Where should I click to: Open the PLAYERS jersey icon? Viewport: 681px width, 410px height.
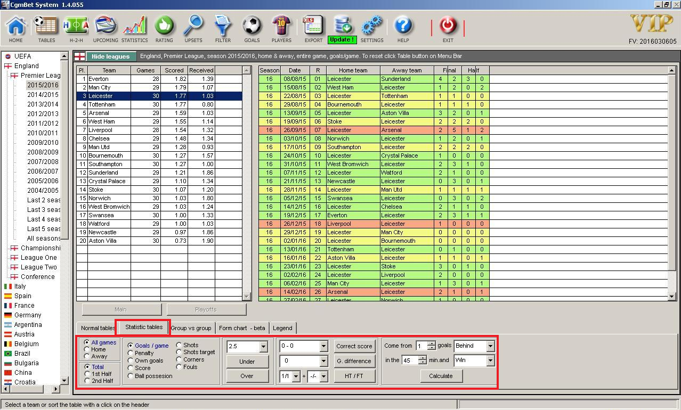[281, 25]
